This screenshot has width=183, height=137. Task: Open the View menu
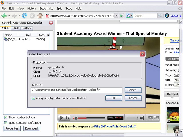pyautogui.click(x=21, y=9)
